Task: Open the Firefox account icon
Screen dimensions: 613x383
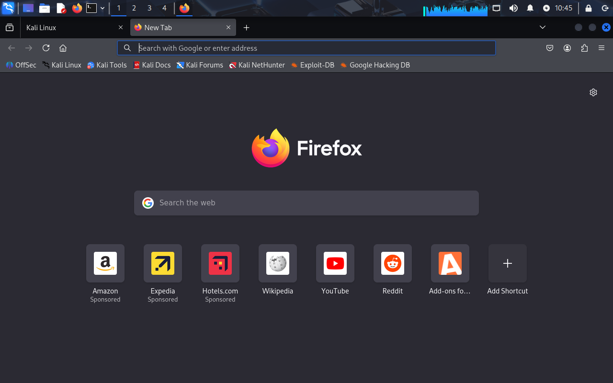Action: pyautogui.click(x=567, y=48)
